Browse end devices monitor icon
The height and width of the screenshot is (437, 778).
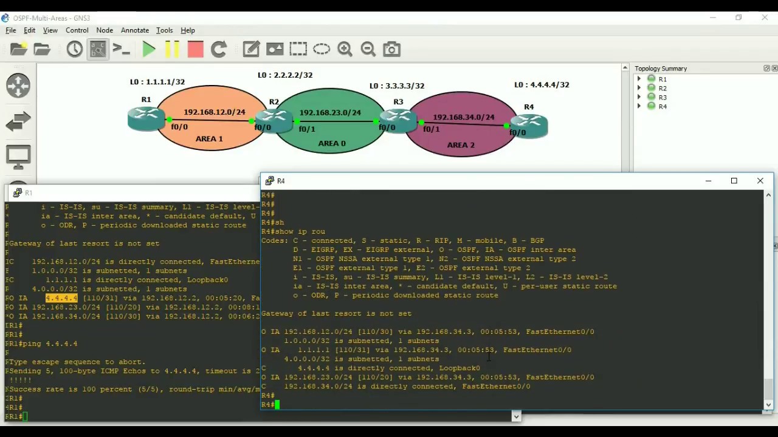(x=18, y=157)
